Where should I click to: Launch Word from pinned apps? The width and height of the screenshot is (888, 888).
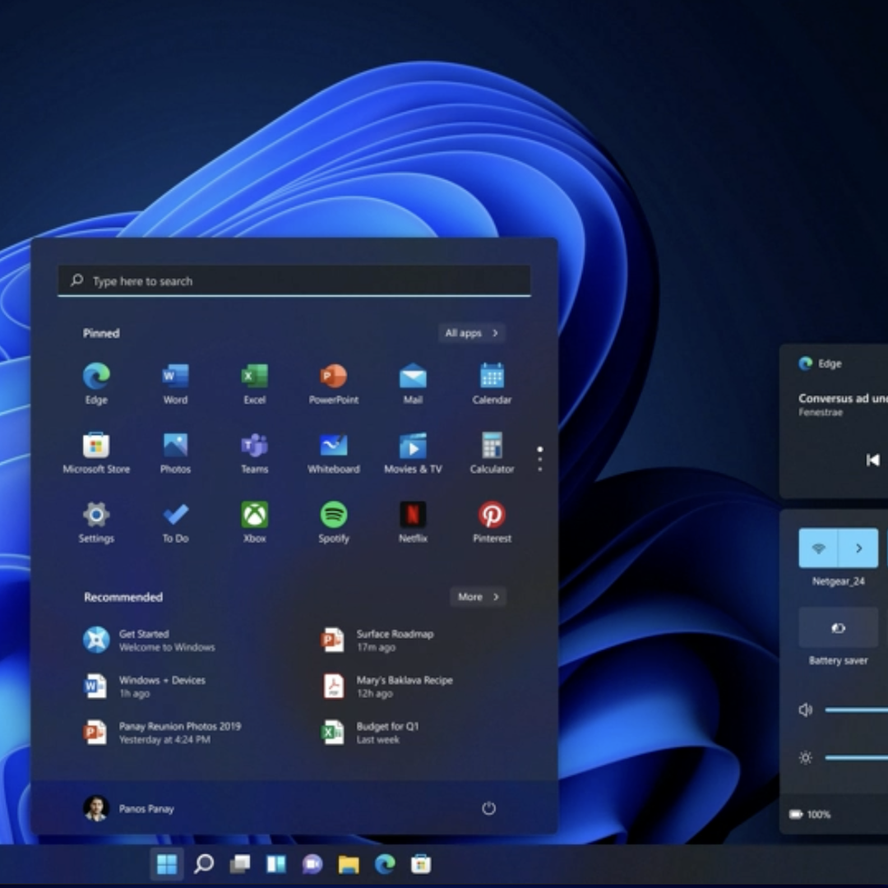coord(175,383)
